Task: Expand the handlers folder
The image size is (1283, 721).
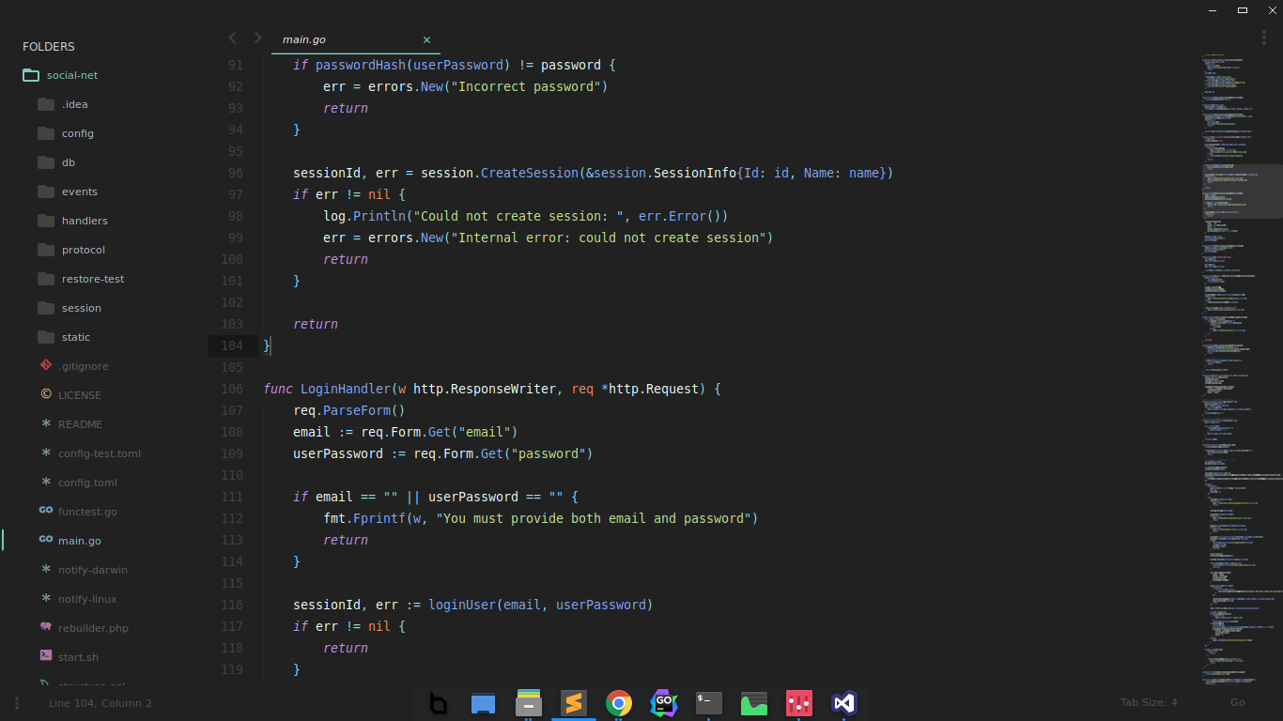Action: [46, 221]
